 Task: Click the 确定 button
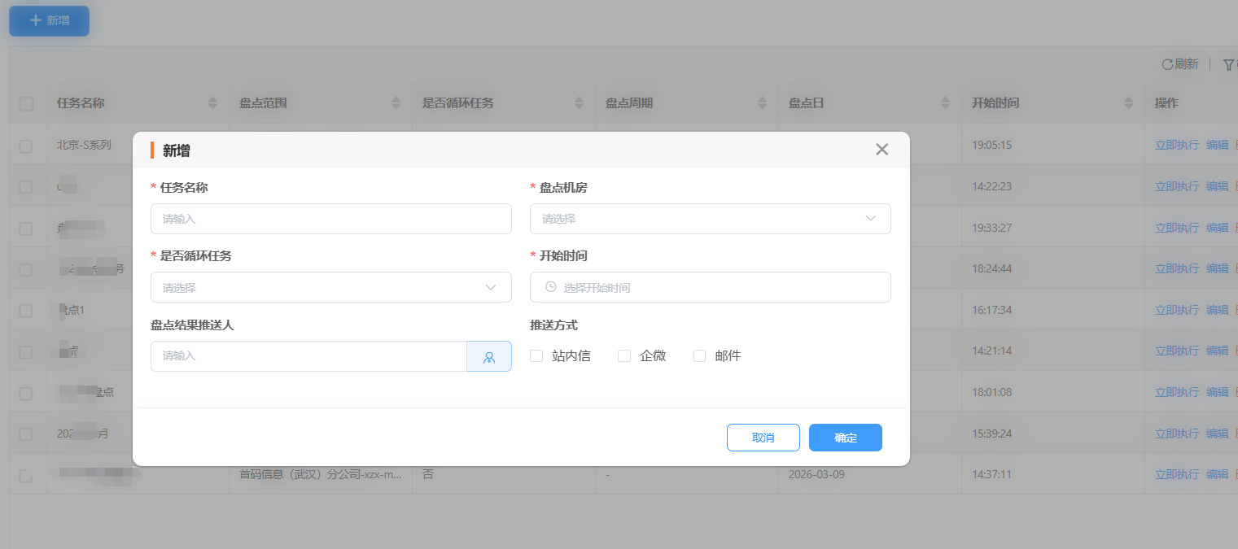click(846, 438)
